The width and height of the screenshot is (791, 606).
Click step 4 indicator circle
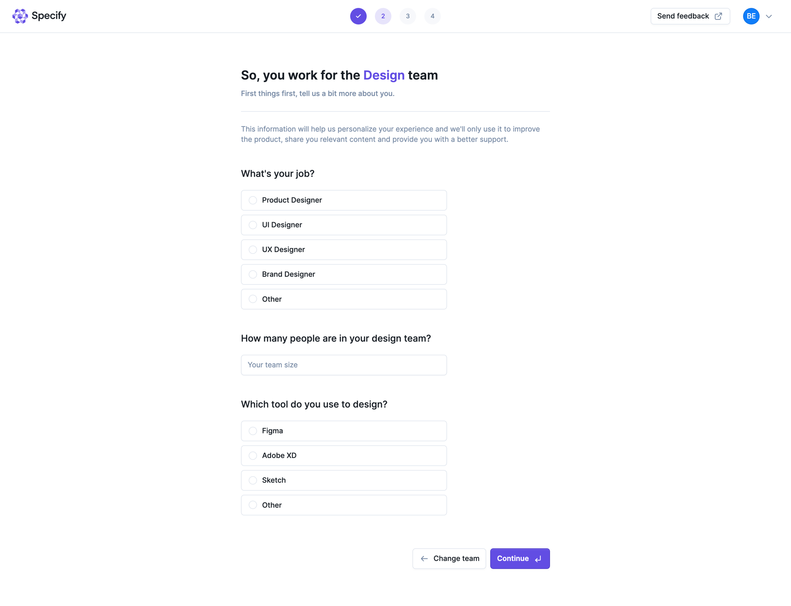pos(432,16)
